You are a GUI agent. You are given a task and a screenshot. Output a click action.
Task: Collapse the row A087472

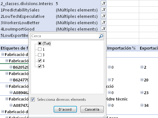(11, 105)
